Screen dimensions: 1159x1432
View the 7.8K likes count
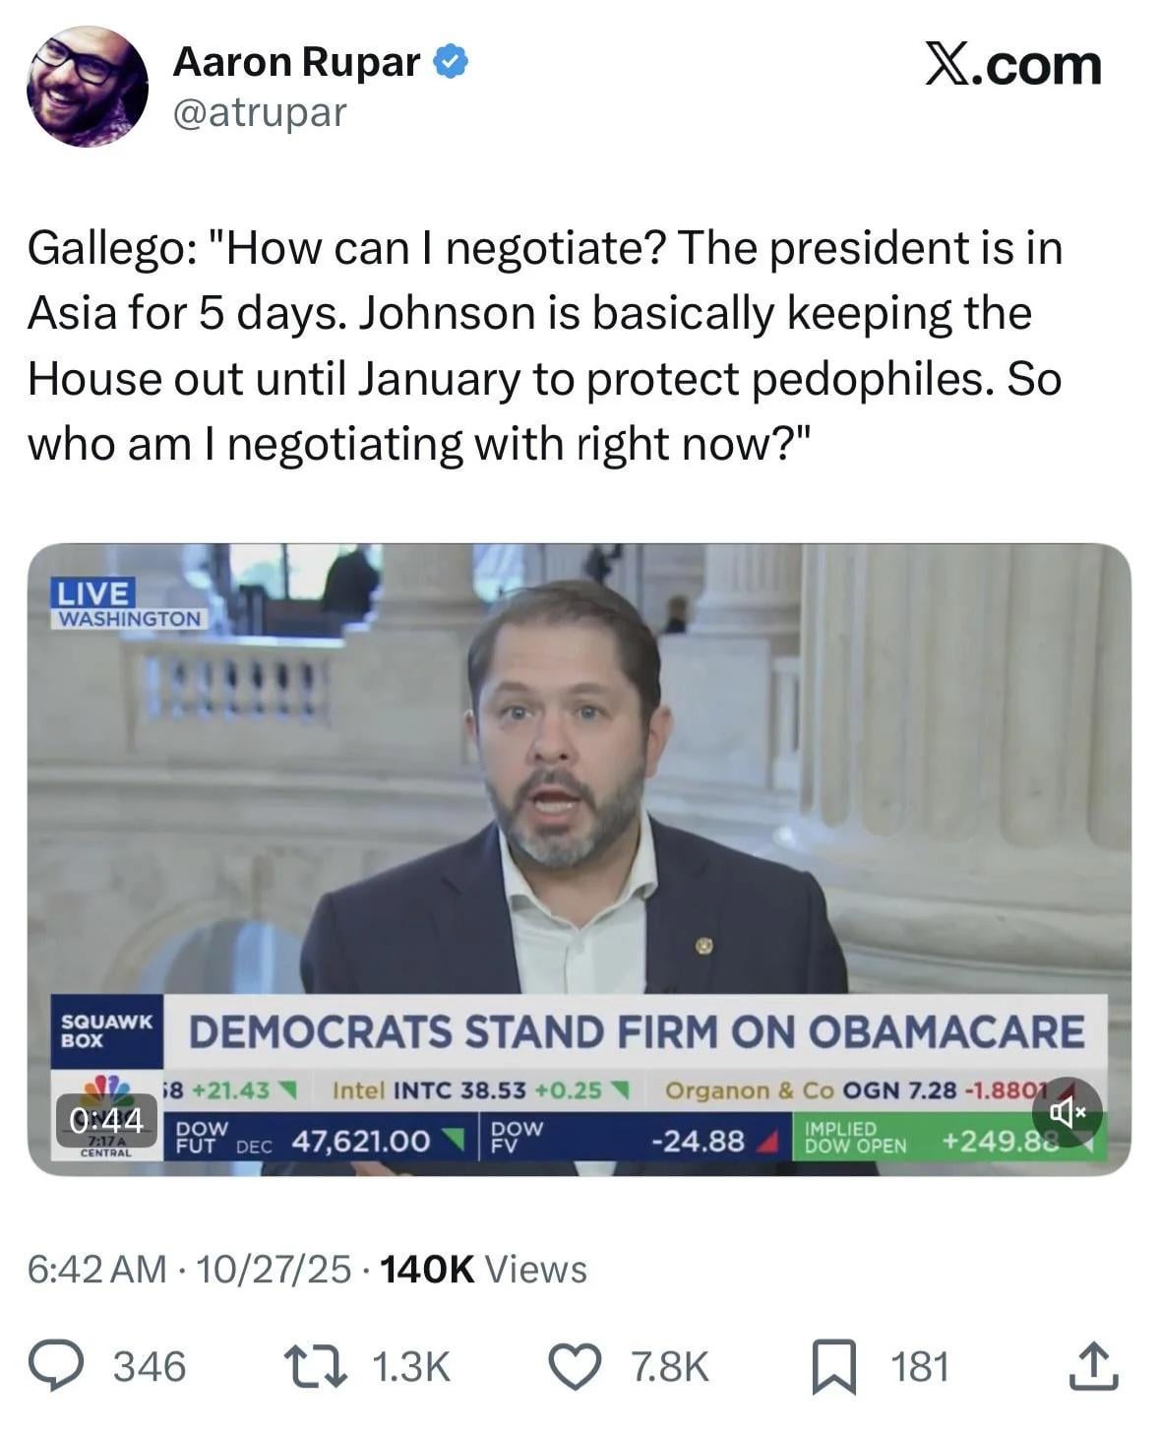pyautogui.click(x=669, y=1367)
